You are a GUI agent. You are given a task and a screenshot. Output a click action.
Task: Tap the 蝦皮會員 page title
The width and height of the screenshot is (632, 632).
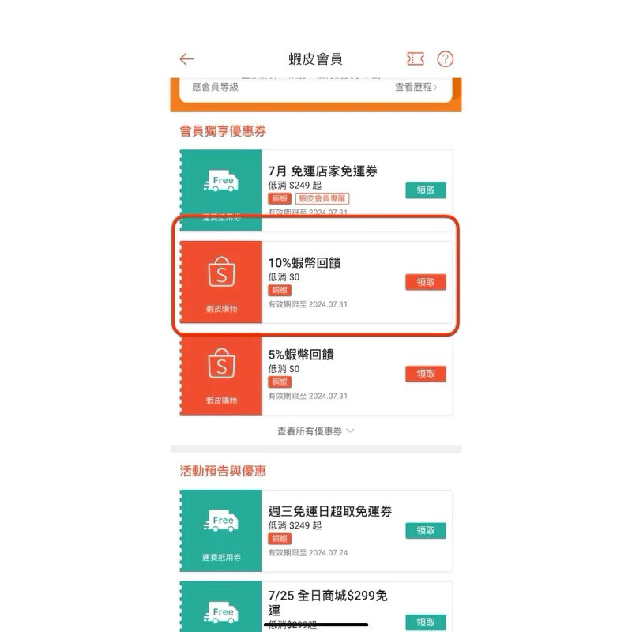coord(315,58)
